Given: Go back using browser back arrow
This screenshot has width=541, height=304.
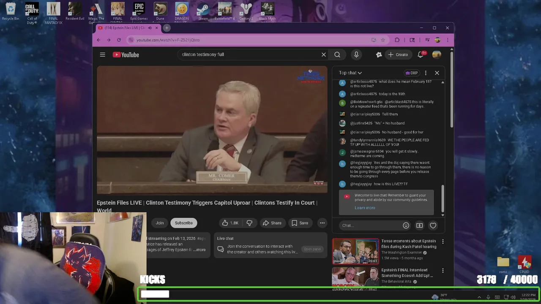Looking at the screenshot, I should tap(98, 40).
